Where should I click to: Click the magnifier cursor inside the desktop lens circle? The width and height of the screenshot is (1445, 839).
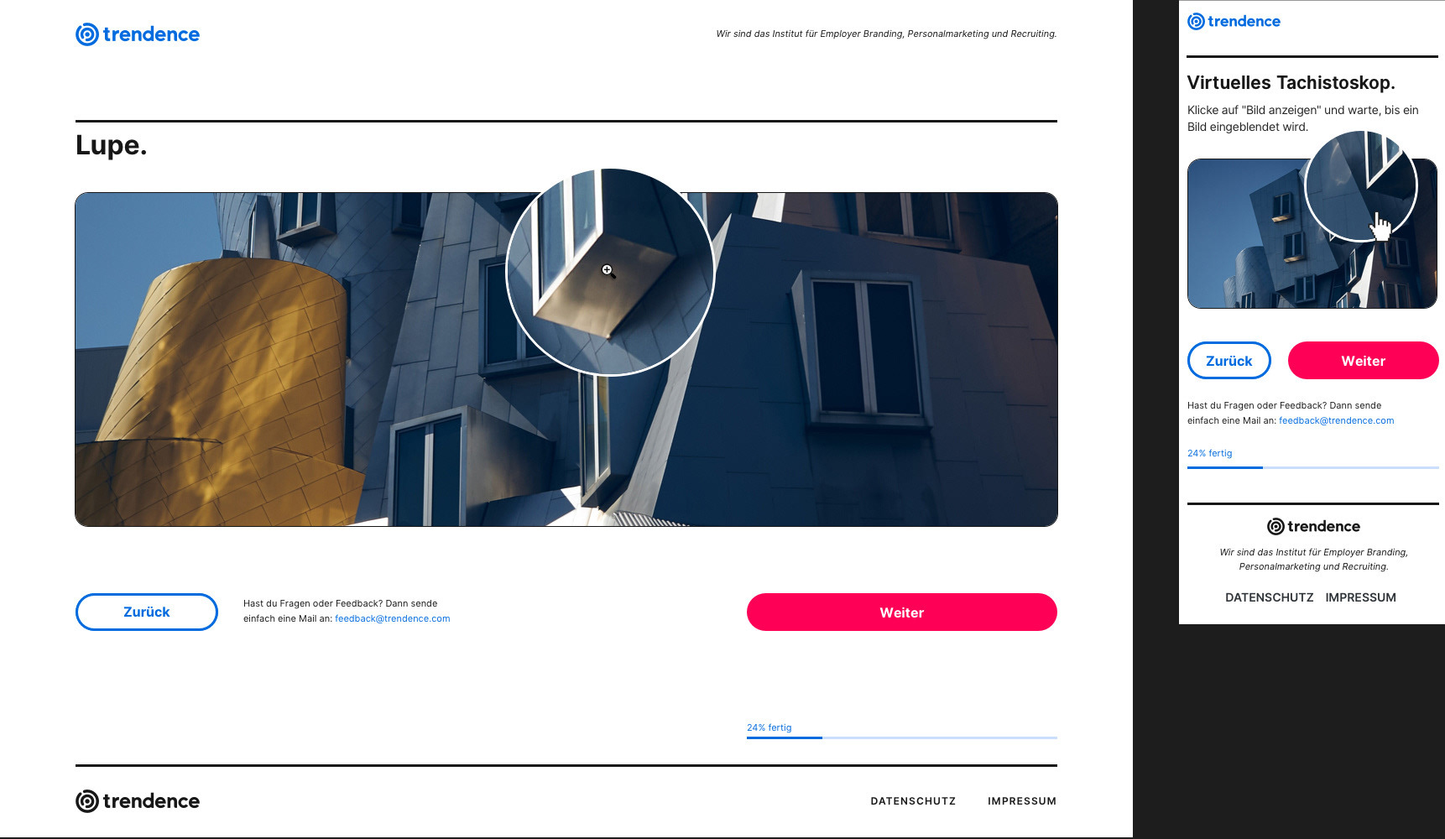click(x=608, y=271)
